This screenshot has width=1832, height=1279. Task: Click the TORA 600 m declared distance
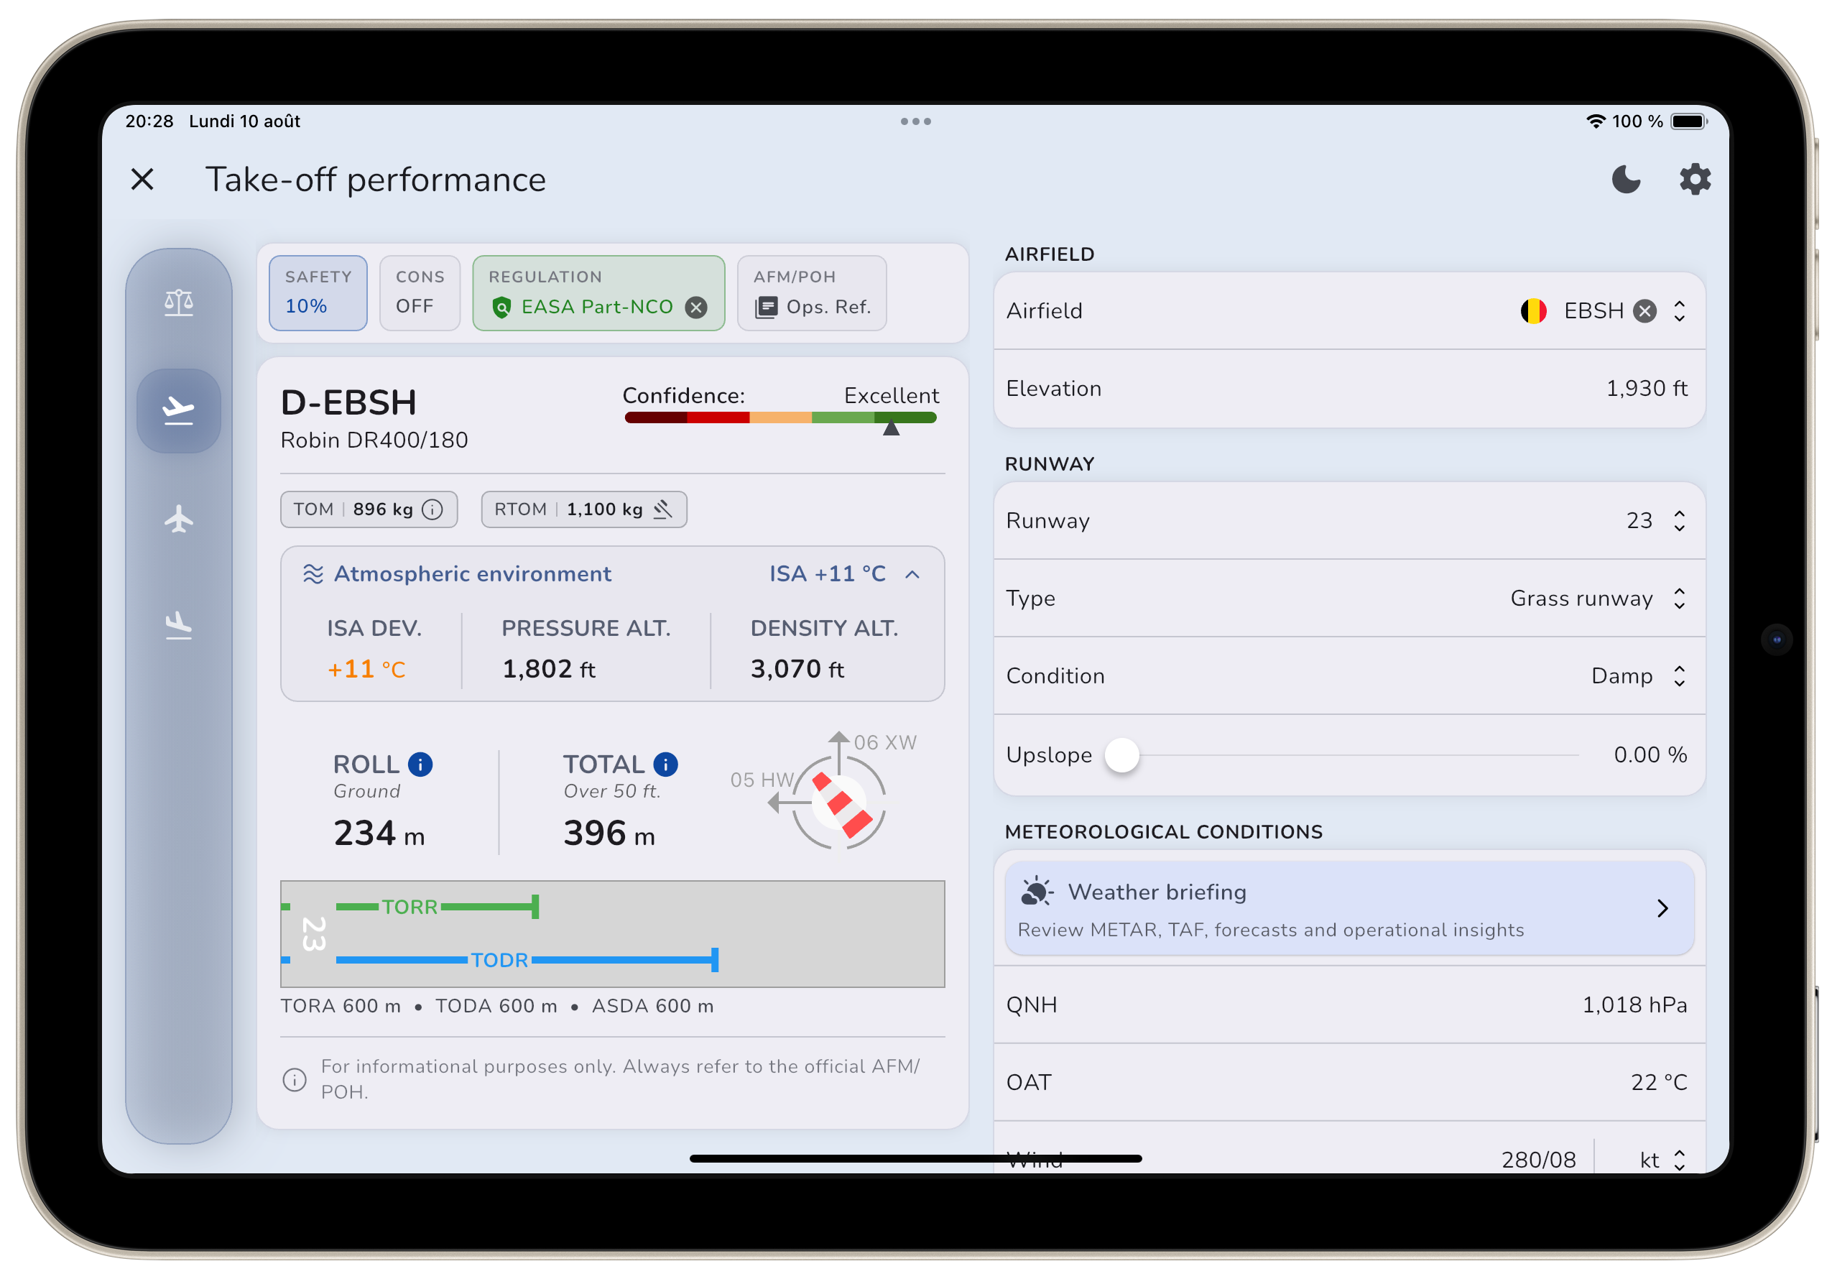(341, 1006)
